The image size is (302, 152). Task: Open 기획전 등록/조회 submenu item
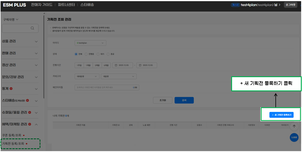click(x=13, y=144)
